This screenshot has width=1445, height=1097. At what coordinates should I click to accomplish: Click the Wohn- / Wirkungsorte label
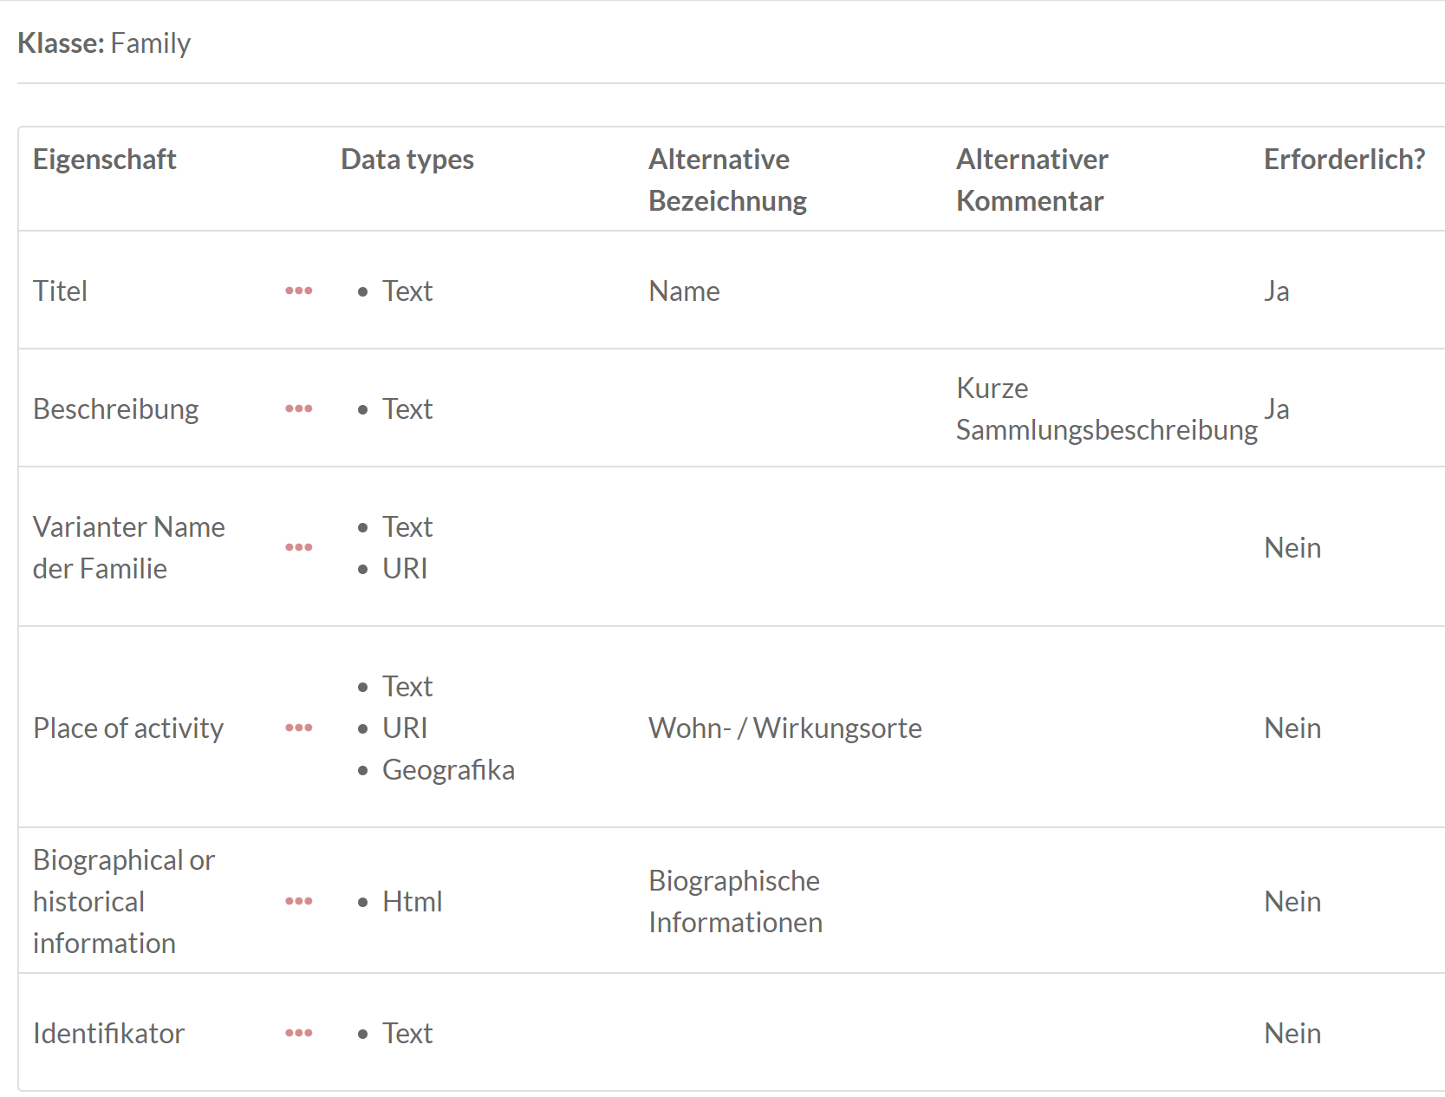tap(784, 728)
